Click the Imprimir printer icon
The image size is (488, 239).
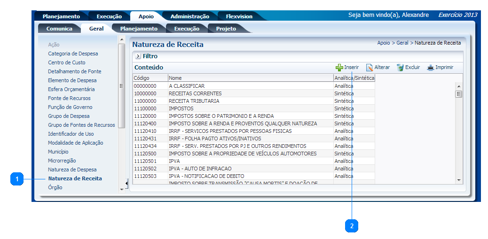click(430, 68)
